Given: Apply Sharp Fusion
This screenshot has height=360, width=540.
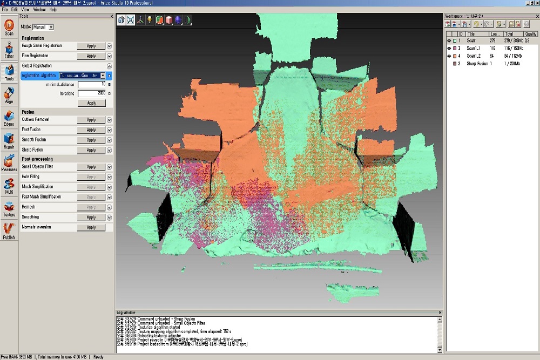Looking at the screenshot, I should point(91,150).
